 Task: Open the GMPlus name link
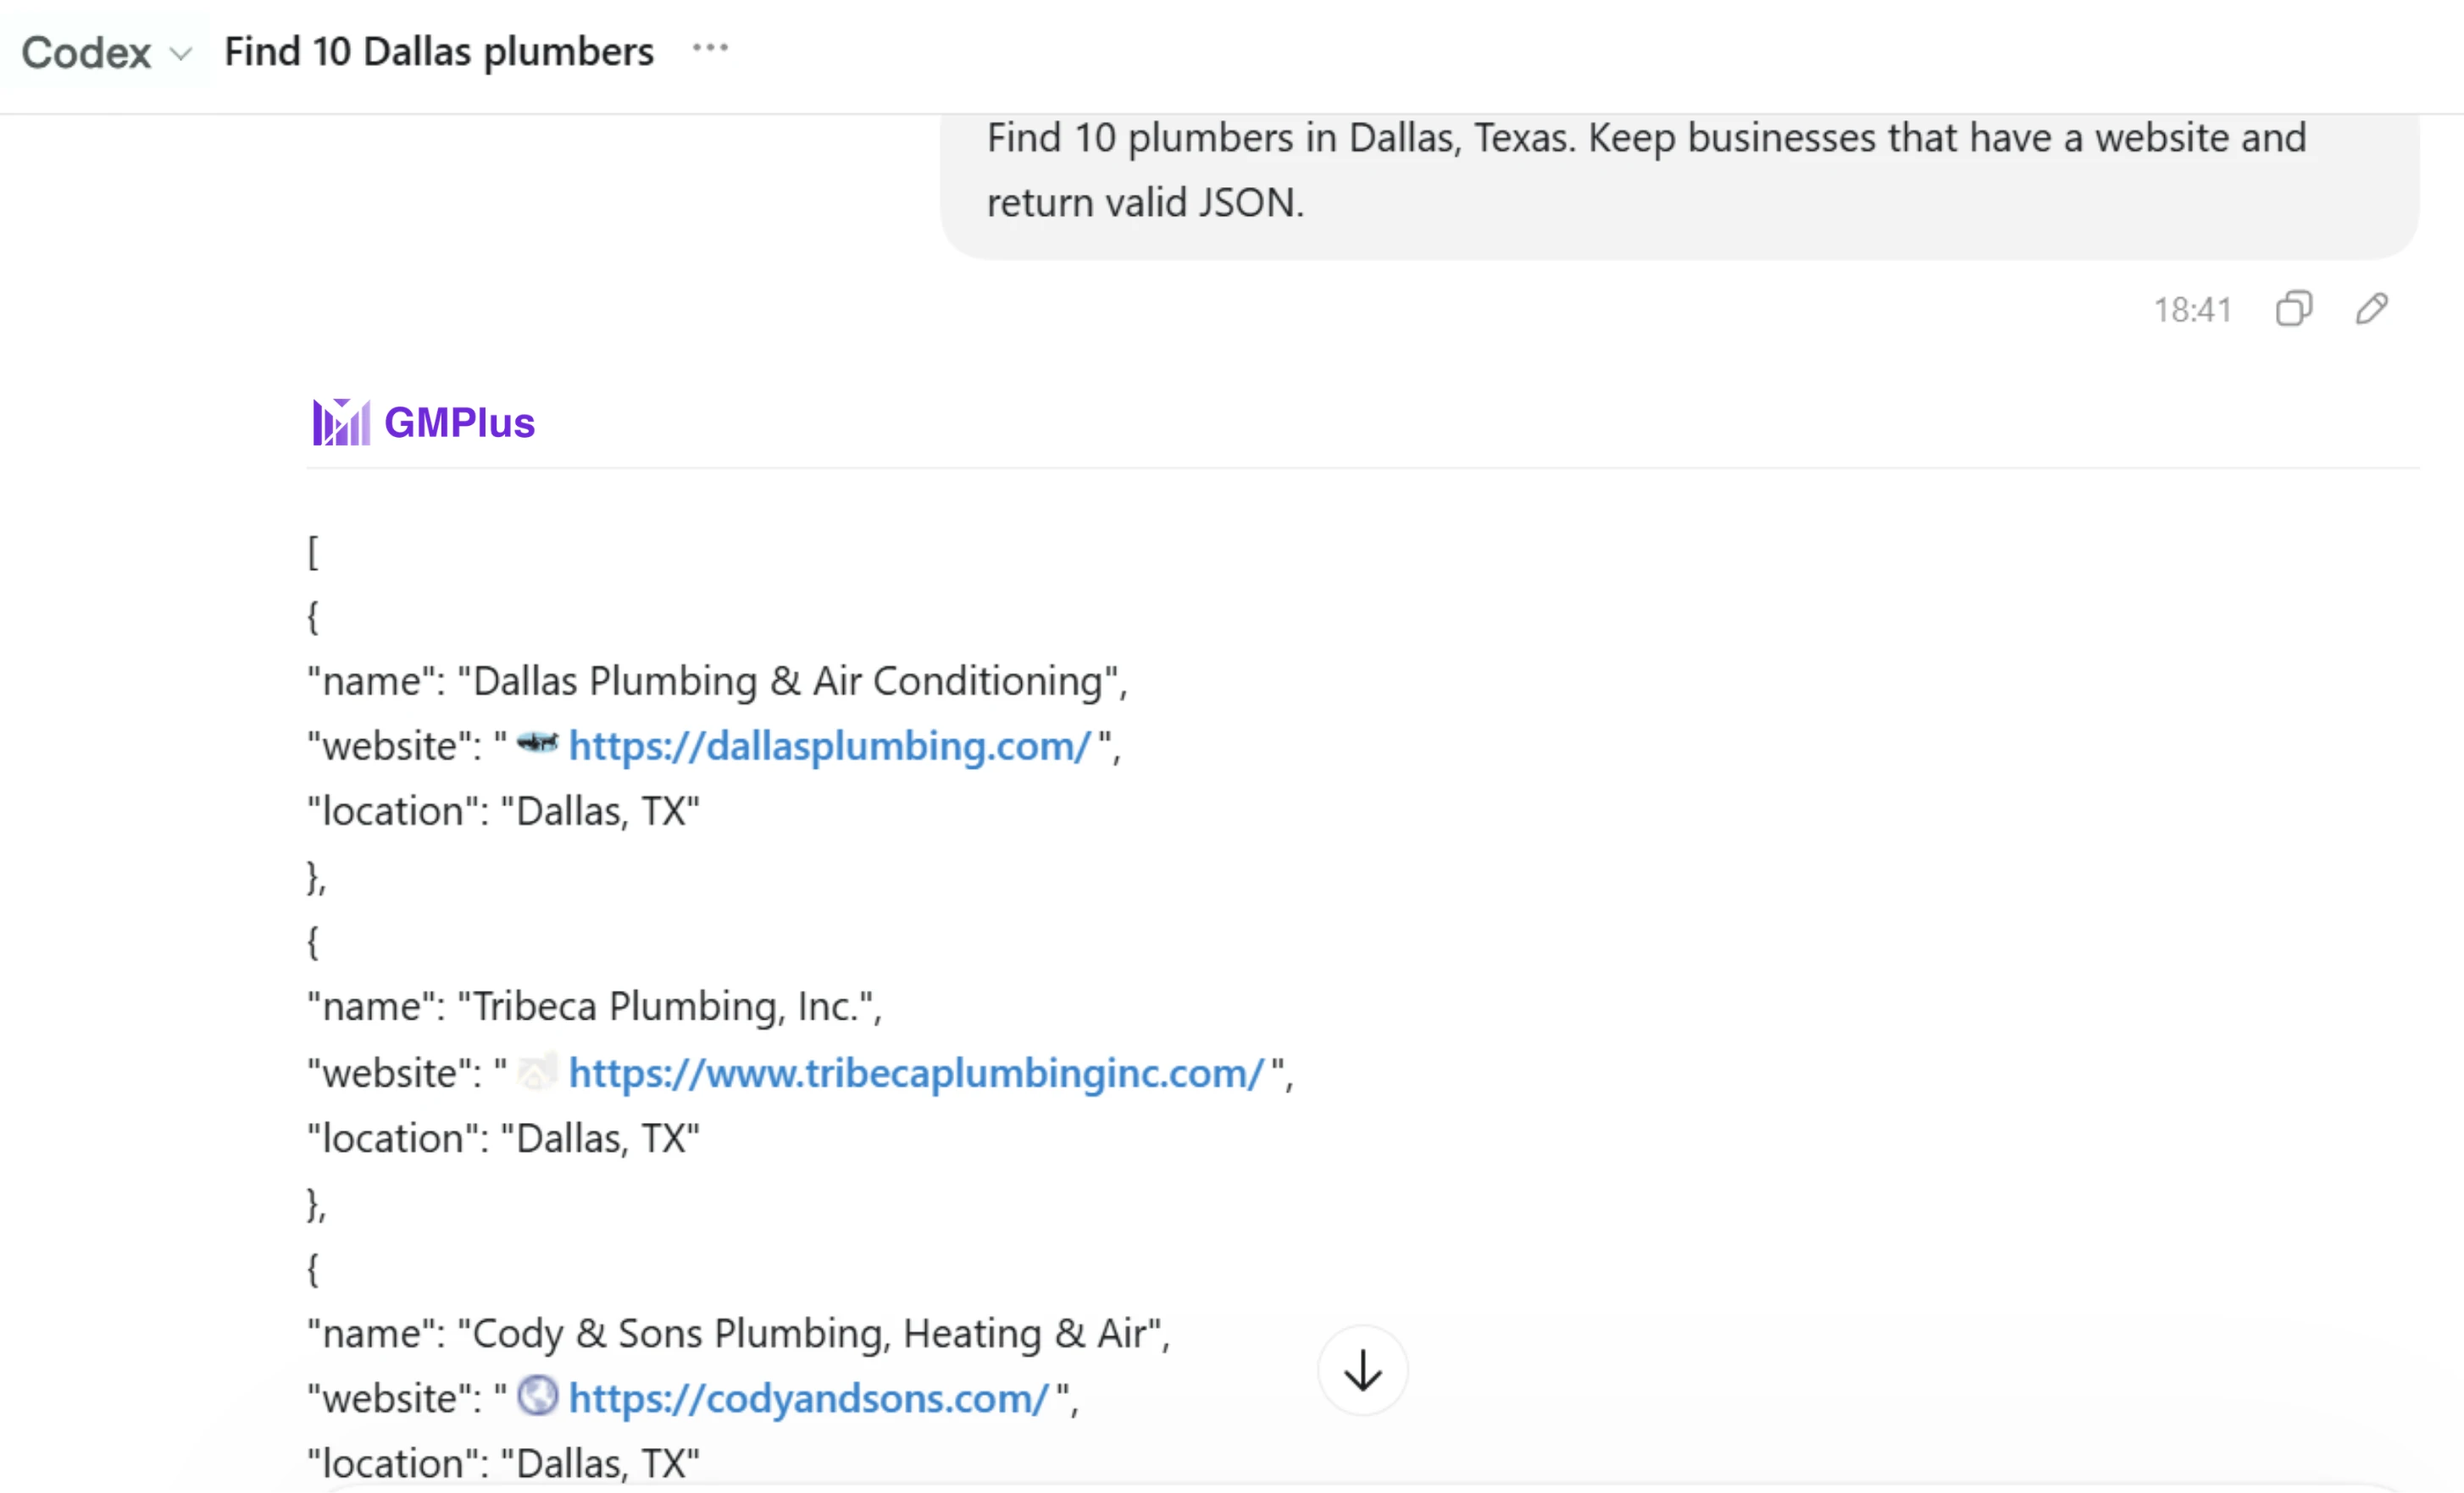pos(460,422)
